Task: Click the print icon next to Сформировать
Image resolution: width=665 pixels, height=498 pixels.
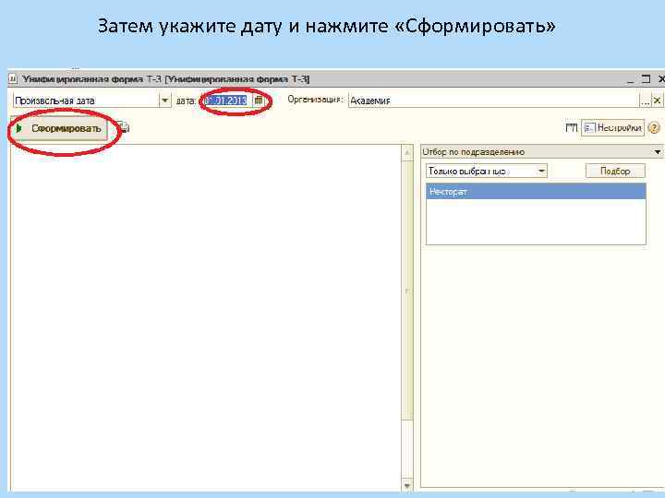Action: click(123, 127)
